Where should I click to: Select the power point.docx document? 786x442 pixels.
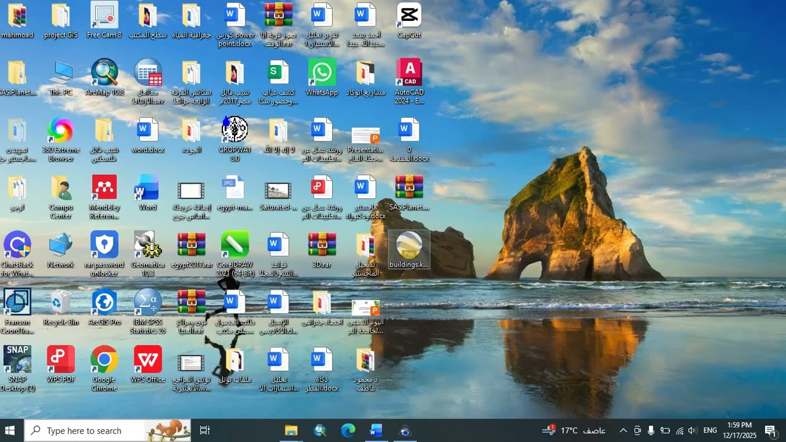[235, 25]
